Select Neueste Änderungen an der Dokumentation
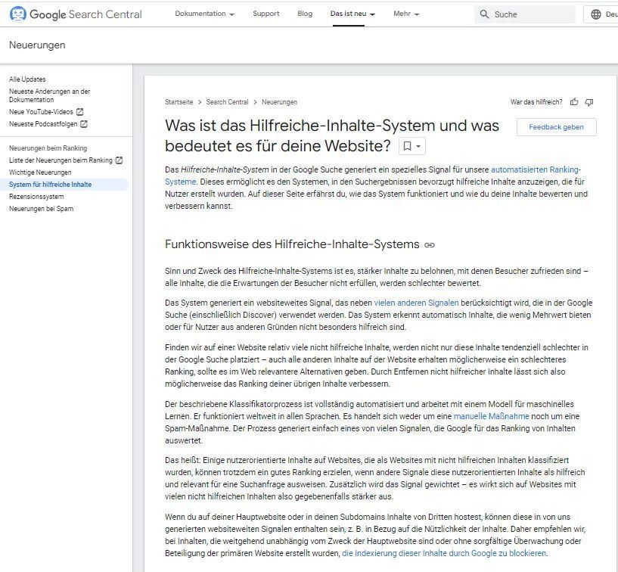 tap(50, 95)
